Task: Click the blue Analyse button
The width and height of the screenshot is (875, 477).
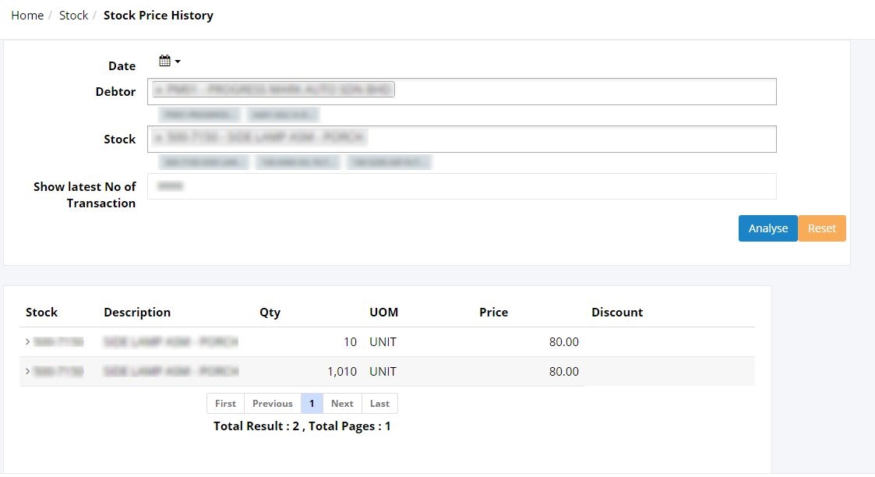Action: tap(767, 228)
